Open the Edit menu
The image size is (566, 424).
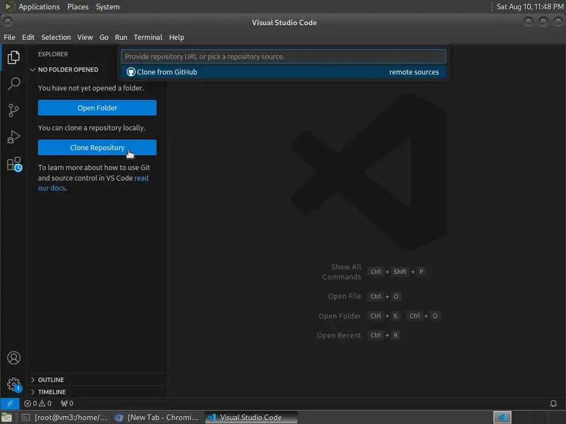(28, 37)
